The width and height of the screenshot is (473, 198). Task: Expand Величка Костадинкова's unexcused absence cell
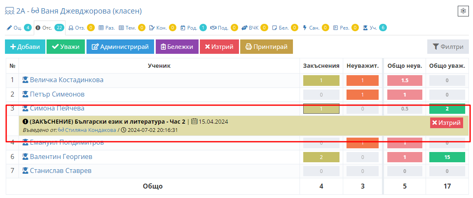tap(362, 81)
